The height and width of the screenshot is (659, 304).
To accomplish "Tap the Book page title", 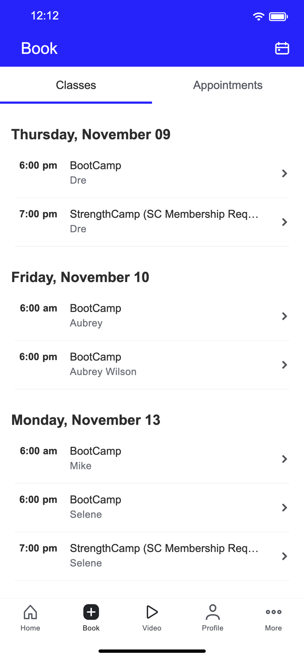I will [39, 48].
